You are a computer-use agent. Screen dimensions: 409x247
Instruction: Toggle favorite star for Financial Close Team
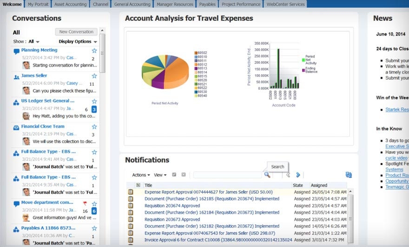94,127
